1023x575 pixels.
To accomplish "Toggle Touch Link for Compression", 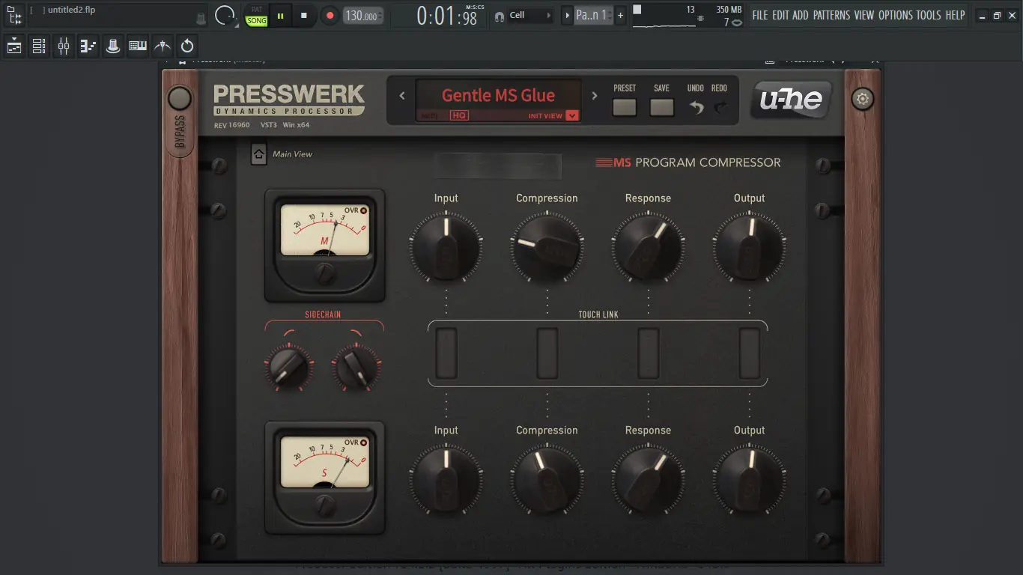I will [x=547, y=353].
